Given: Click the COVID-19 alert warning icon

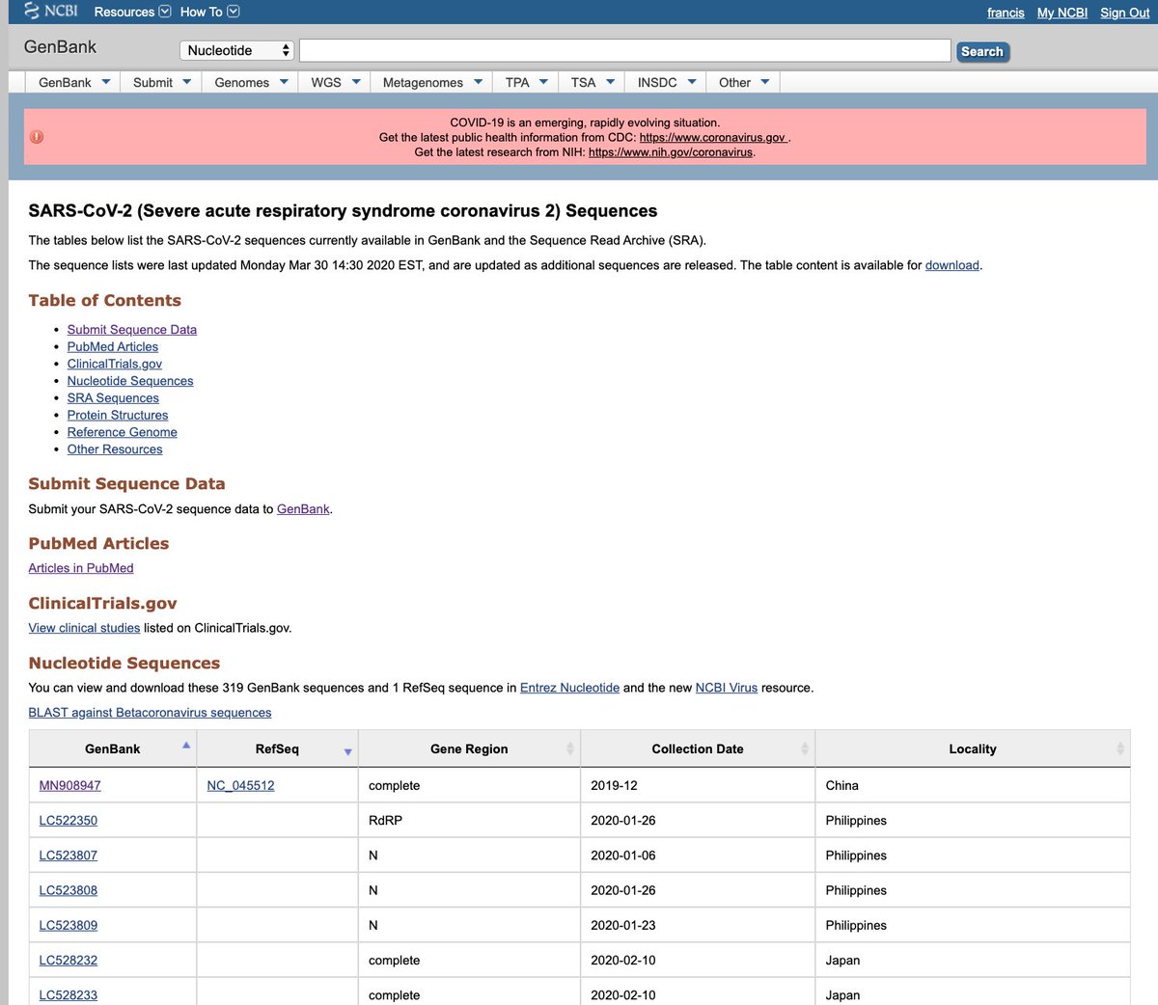Looking at the screenshot, I should pos(37,137).
